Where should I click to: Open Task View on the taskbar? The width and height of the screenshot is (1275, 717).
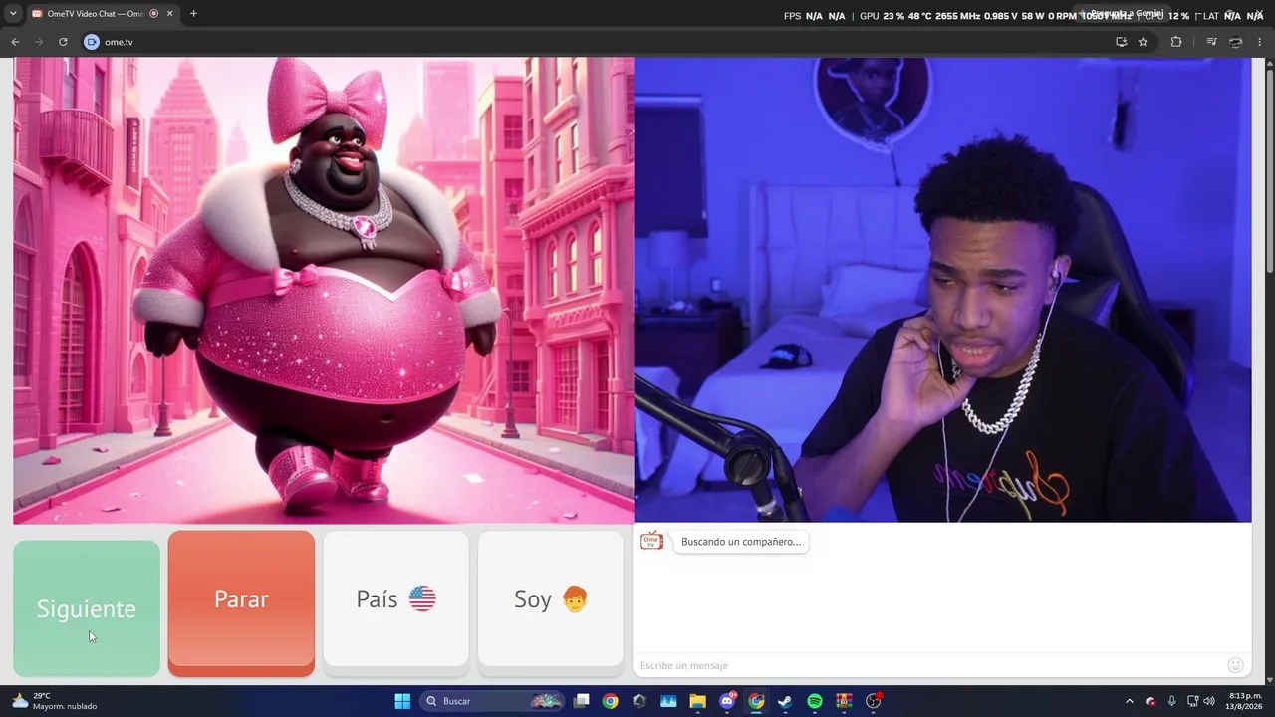(x=582, y=701)
